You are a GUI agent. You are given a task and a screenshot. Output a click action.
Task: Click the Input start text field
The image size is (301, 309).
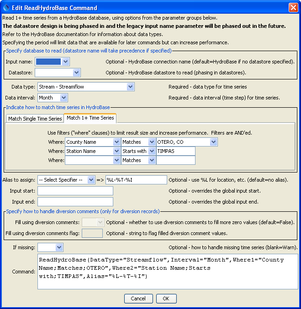point(75,191)
